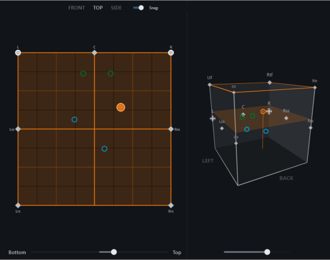Select the C center speaker diamond
Image resolution: width=330 pixels, height=260 pixels.
click(94, 53)
